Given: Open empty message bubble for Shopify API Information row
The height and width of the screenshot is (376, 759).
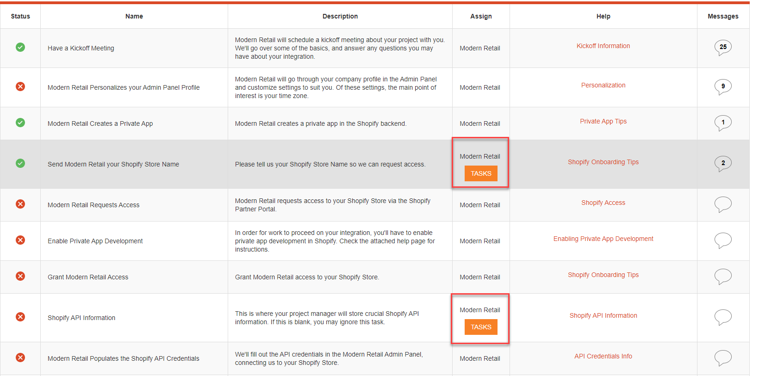Looking at the screenshot, I should click(x=723, y=317).
